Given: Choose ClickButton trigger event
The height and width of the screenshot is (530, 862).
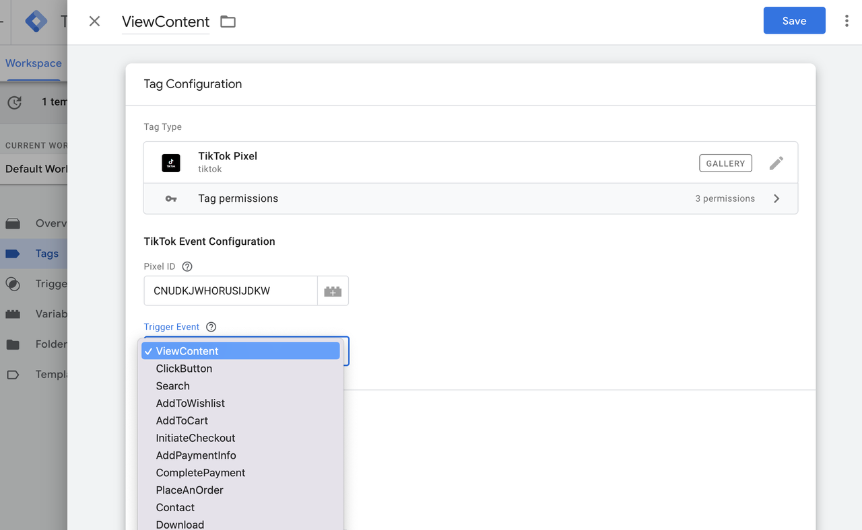Looking at the screenshot, I should (x=240, y=369).
